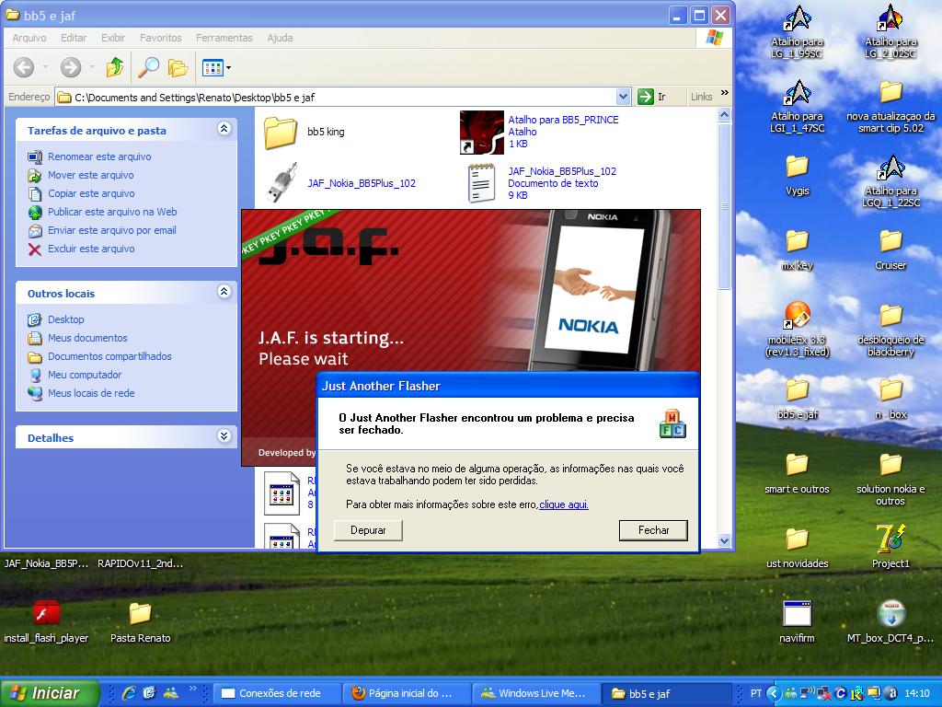942x707 pixels.
Task: Click the file list scroll-up arrow
Action: pyautogui.click(x=724, y=115)
